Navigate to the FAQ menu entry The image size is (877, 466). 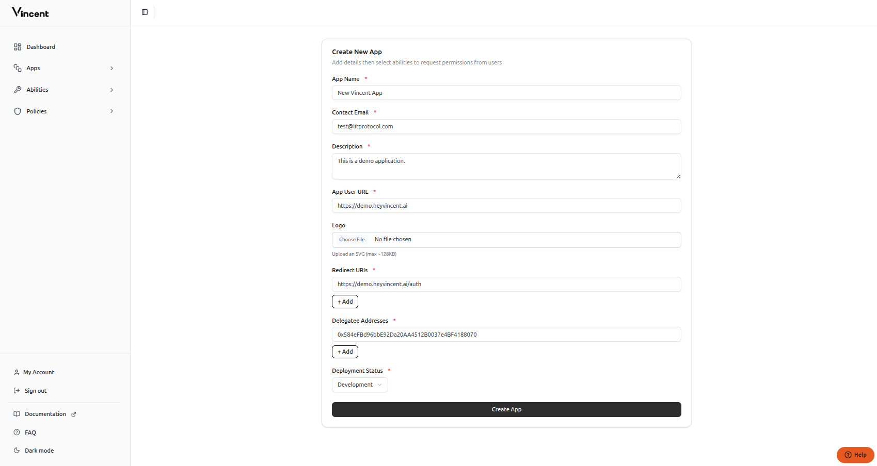30,432
